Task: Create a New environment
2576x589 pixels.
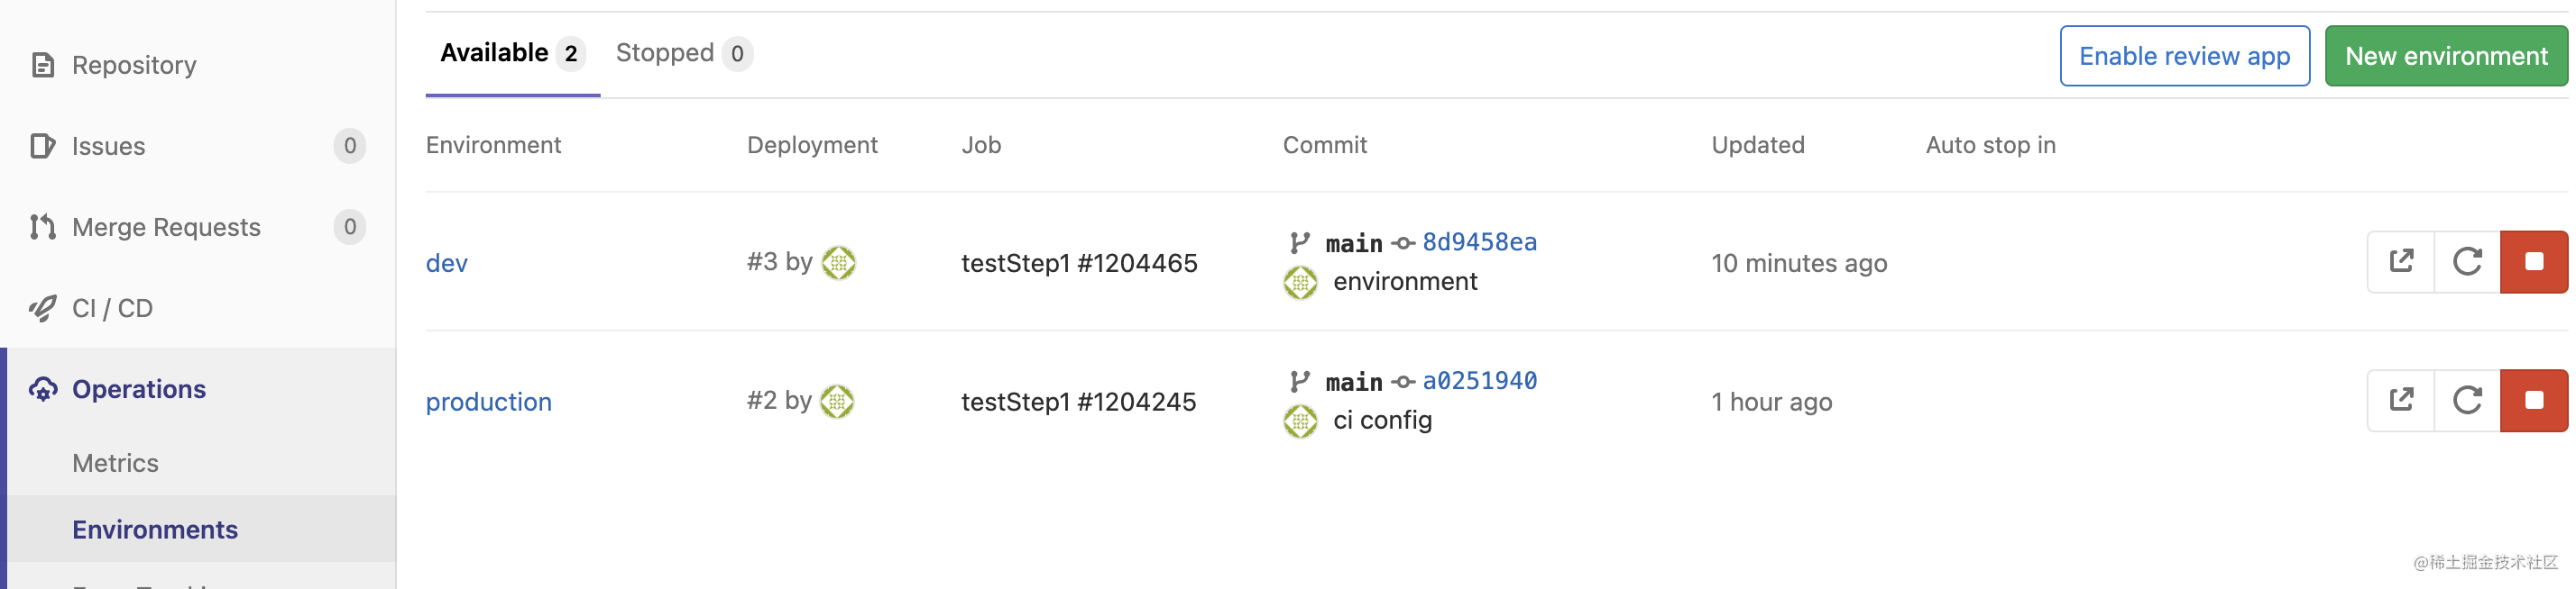Action: [2447, 56]
